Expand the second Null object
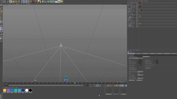 click(128, 19)
